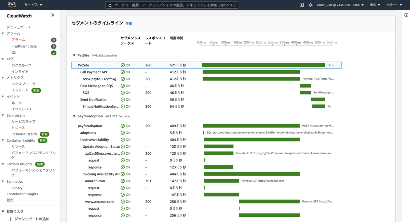Collapse the PetSite segment group
The height and width of the screenshot is (222, 410).
[x=74, y=55]
